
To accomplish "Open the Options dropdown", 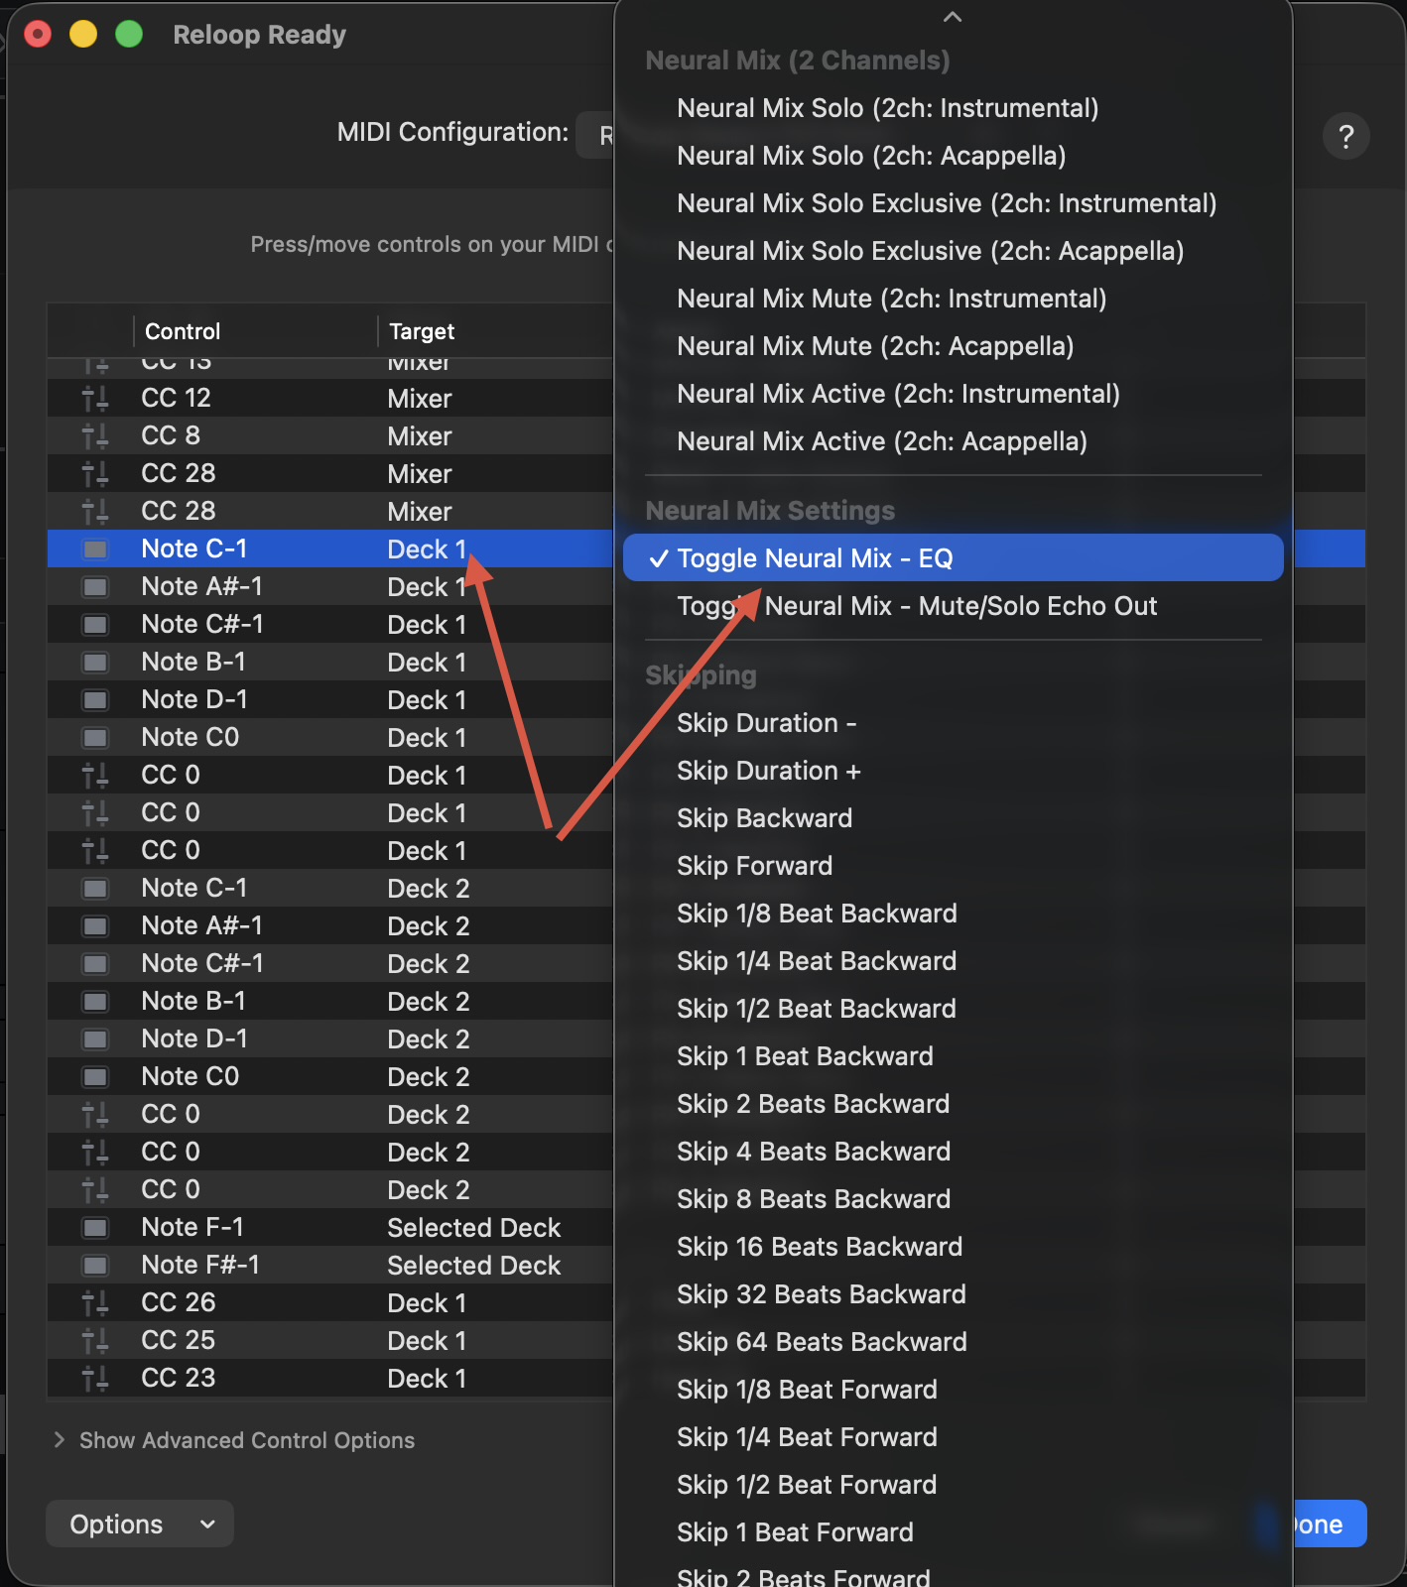I will click(x=140, y=1525).
